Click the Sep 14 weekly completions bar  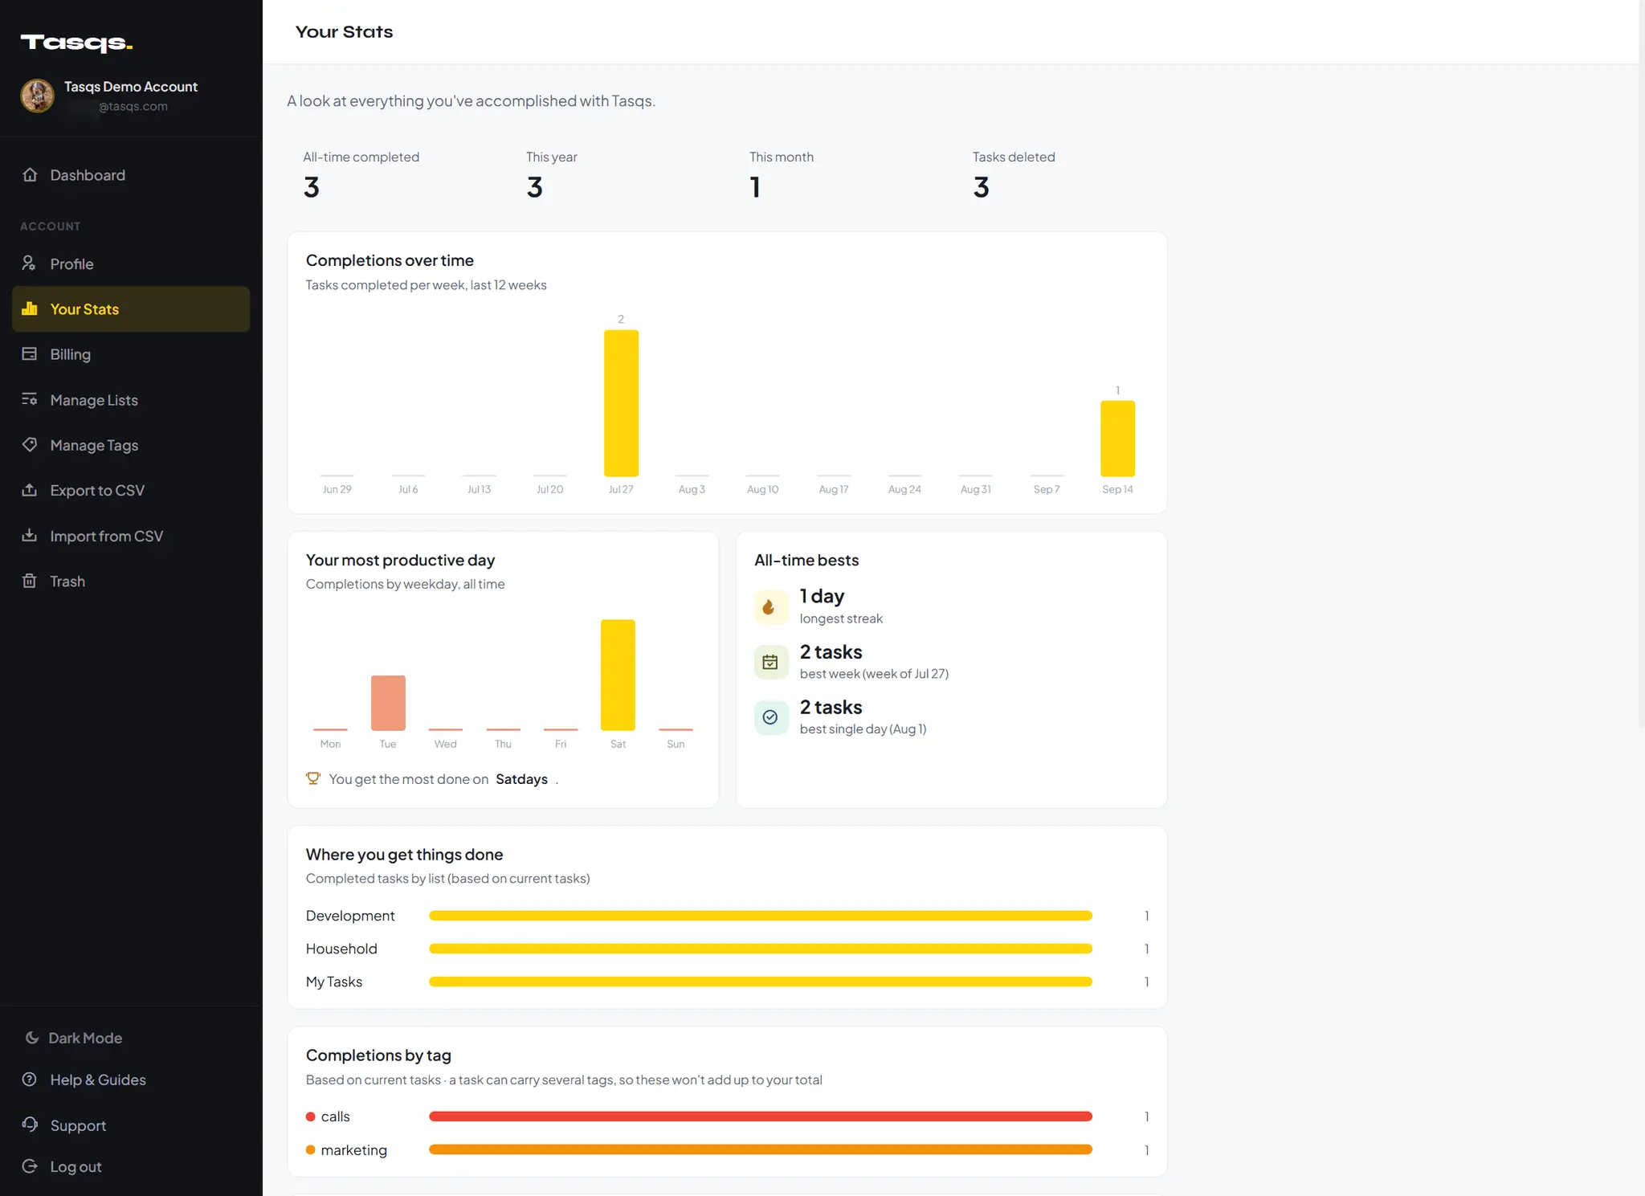[x=1117, y=439]
